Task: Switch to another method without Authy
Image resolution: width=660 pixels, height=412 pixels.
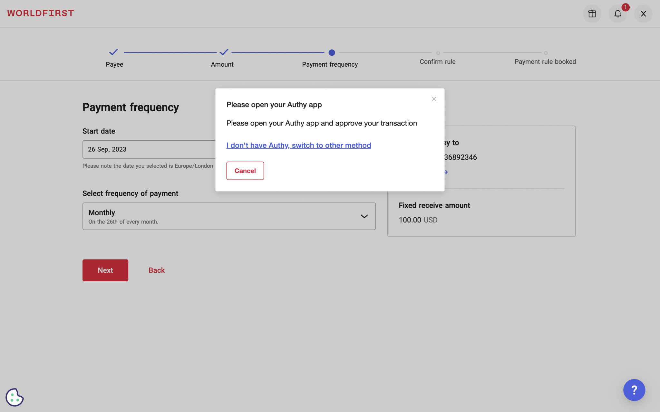Action: (x=298, y=145)
